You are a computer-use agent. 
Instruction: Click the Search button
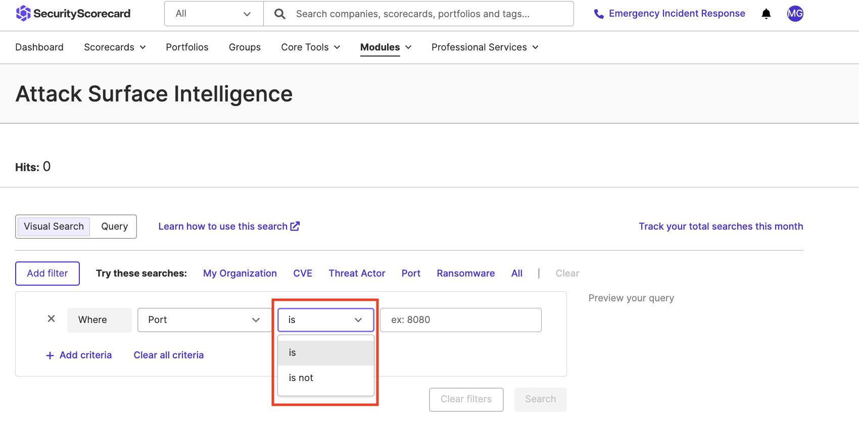pos(541,400)
